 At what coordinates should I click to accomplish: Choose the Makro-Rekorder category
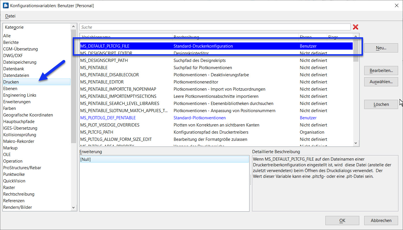pyautogui.click(x=37, y=141)
